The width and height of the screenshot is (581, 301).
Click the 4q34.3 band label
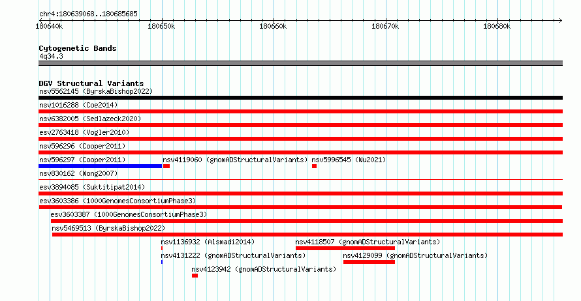pyautogui.click(x=51, y=56)
